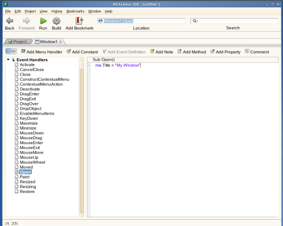Click inside the Search field

(x=234, y=21)
